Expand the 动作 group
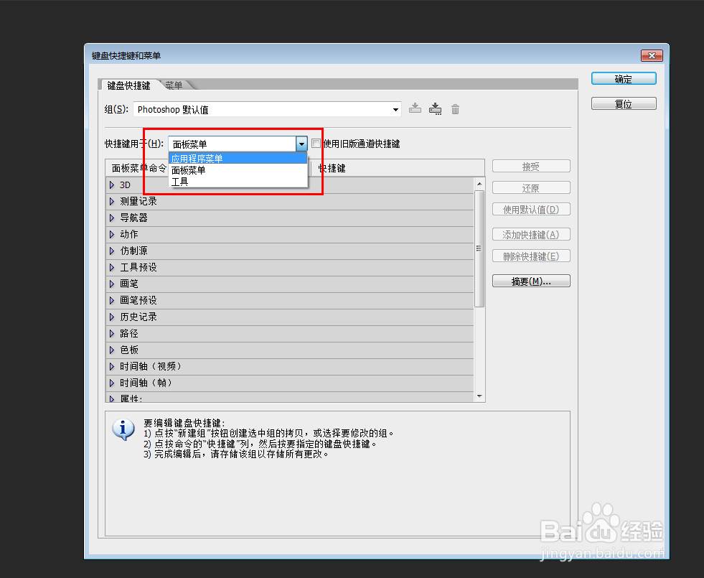 click(112, 235)
